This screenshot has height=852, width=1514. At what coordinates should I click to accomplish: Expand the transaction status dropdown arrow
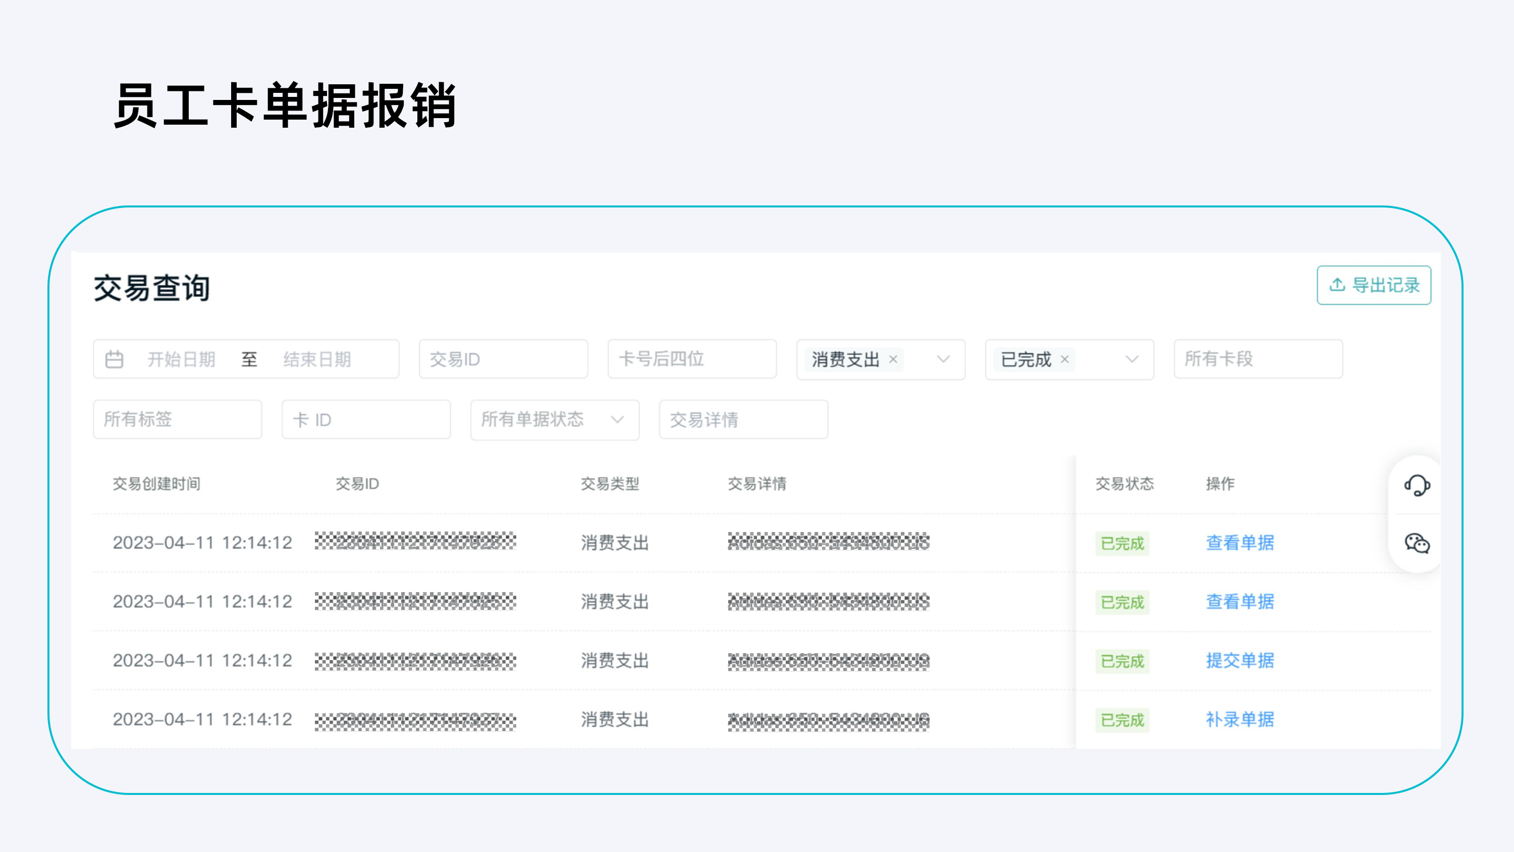(1132, 359)
